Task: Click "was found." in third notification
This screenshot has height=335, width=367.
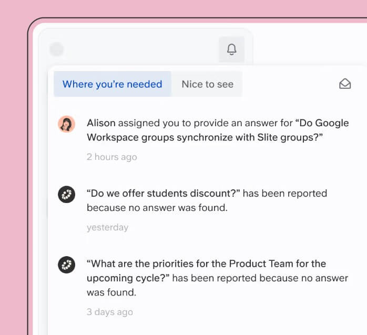Action: [111, 292]
